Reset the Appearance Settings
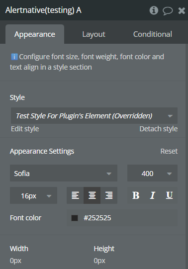Screen dimensions: 188x269 click(169, 151)
